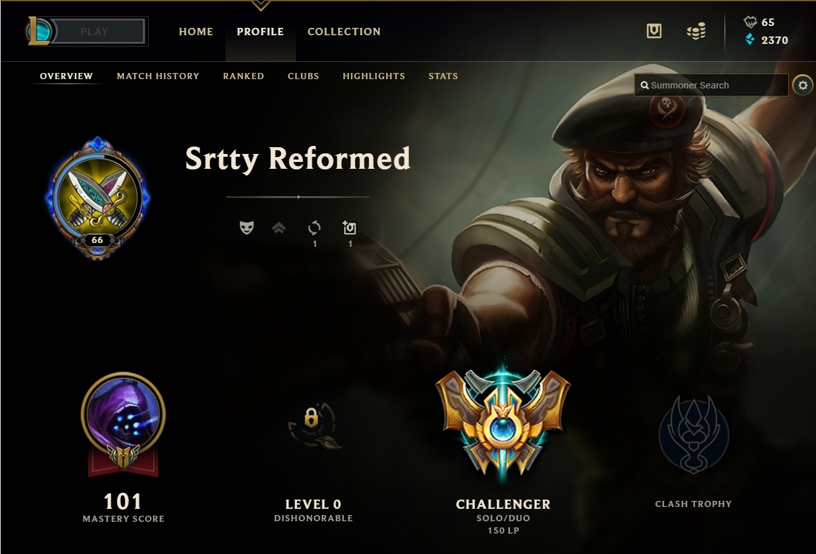Click the reroll arrows icon
The width and height of the screenshot is (816, 554).
click(x=314, y=228)
